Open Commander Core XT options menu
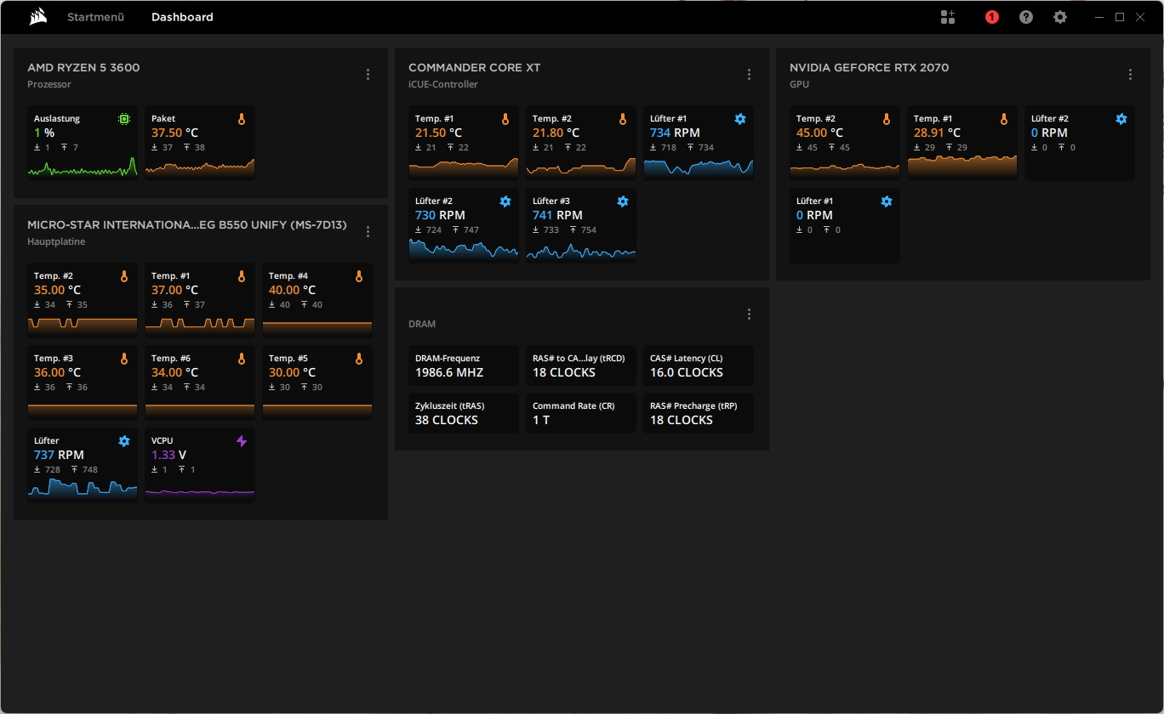Image resolution: width=1164 pixels, height=714 pixels. coord(749,75)
